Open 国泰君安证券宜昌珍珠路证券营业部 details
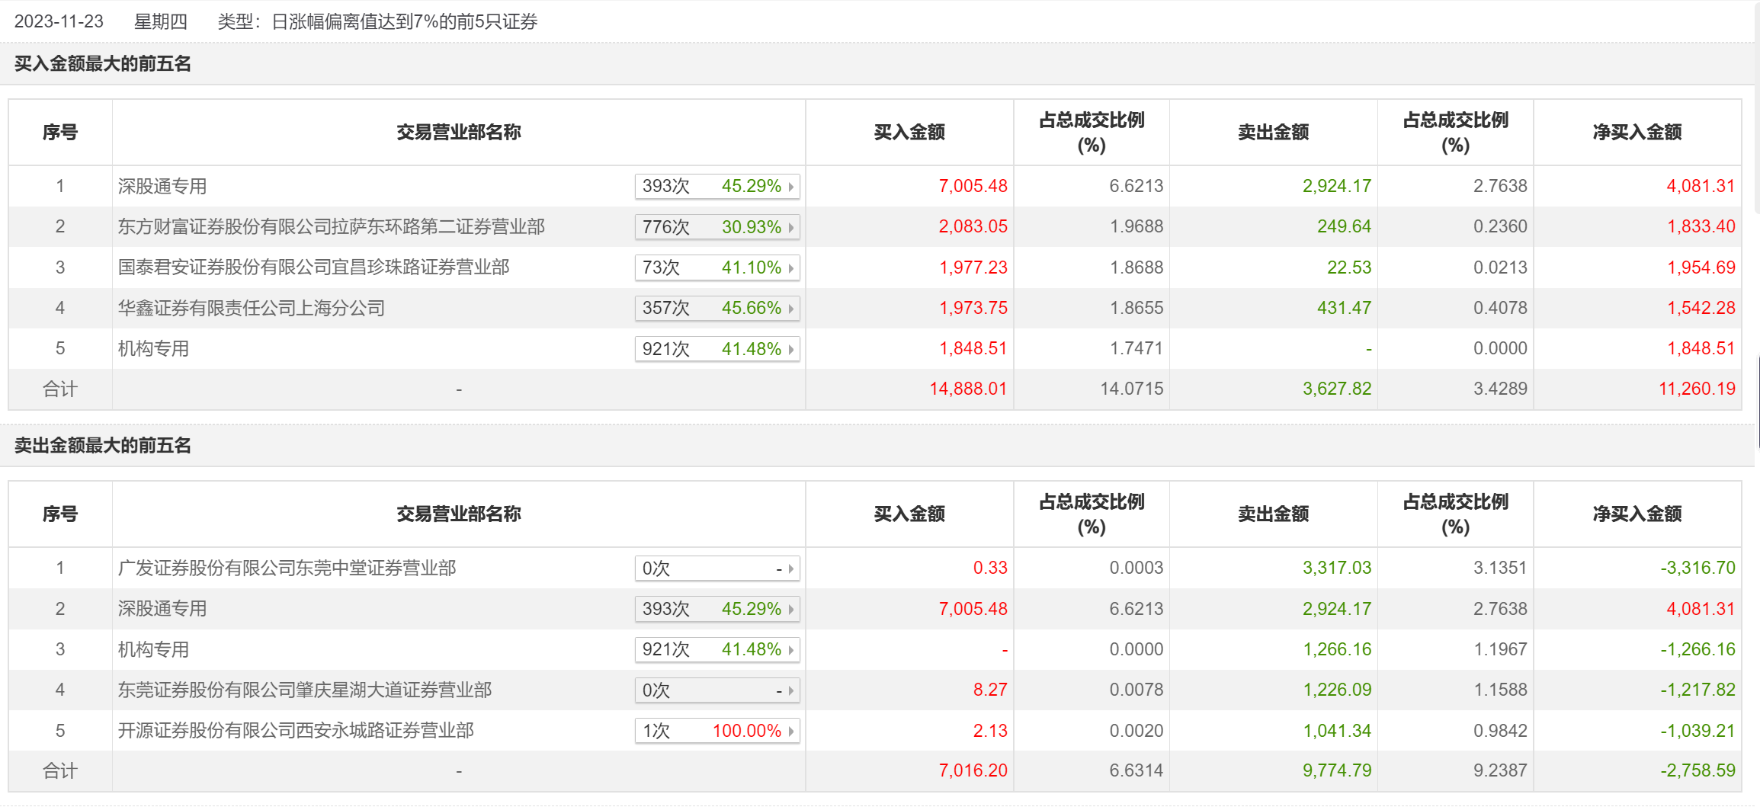1760x807 pixels. [313, 267]
